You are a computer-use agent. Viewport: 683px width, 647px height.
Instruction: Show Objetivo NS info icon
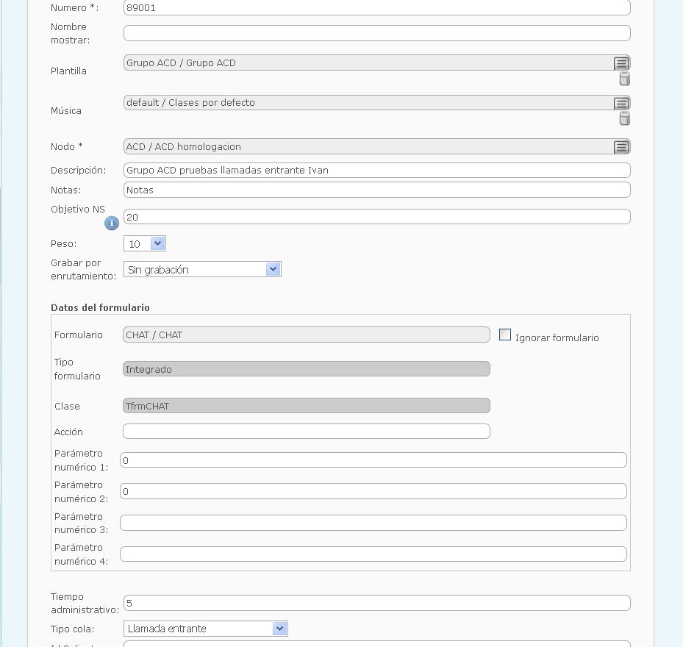coord(112,223)
